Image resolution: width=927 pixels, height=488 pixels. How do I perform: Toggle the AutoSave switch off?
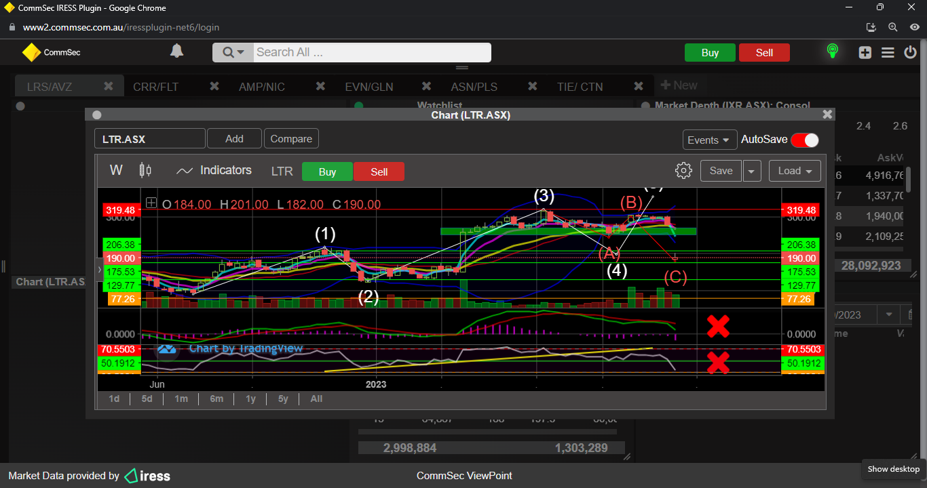pos(805,140)
